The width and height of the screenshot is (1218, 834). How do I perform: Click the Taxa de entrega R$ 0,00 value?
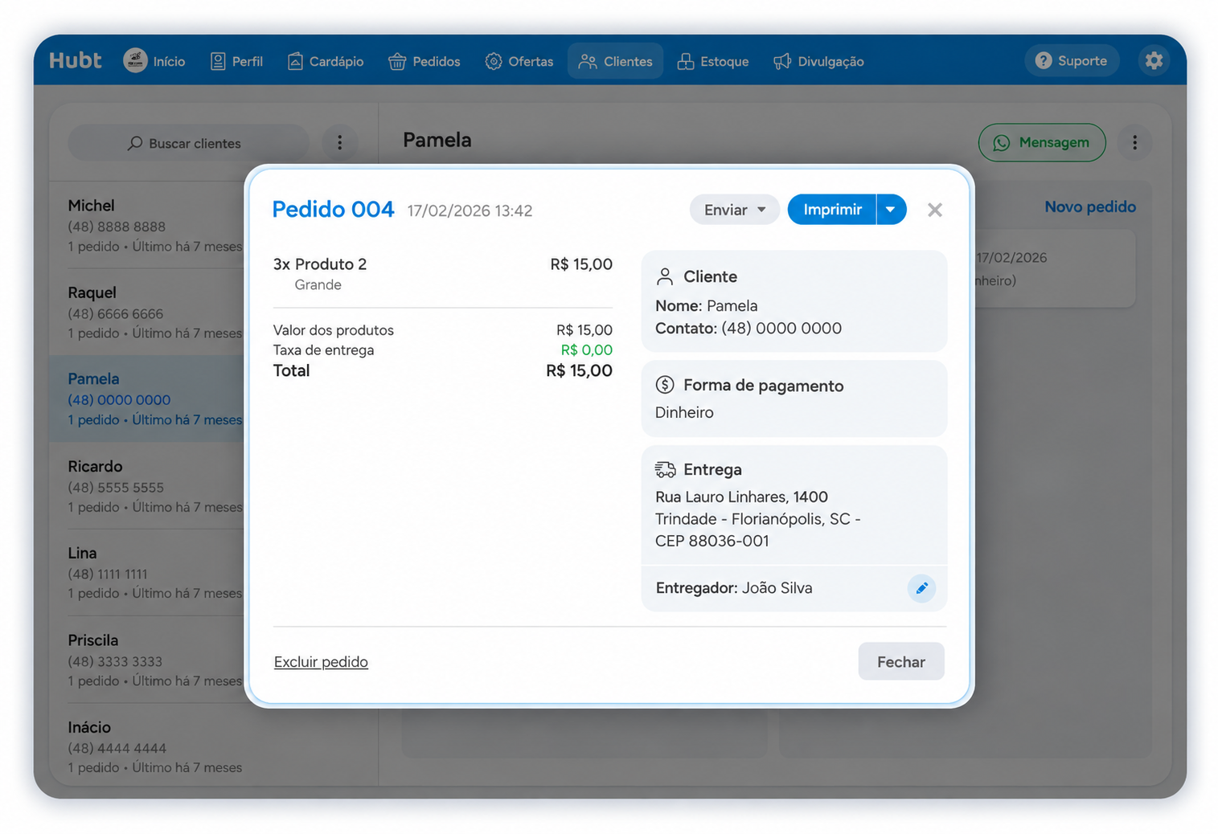coord(586,350)
